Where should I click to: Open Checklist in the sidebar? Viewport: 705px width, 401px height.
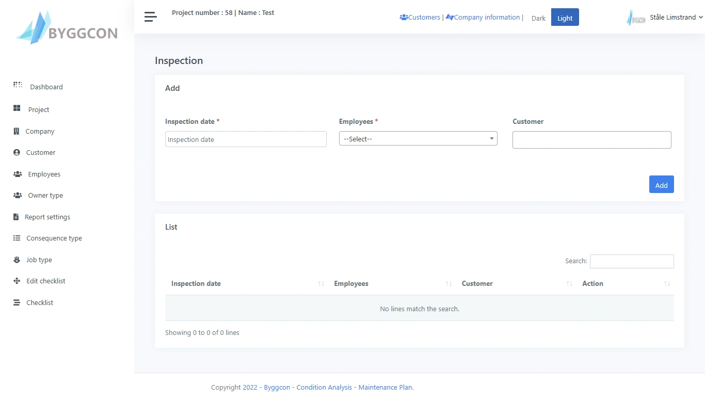click(x=40, y=302)
